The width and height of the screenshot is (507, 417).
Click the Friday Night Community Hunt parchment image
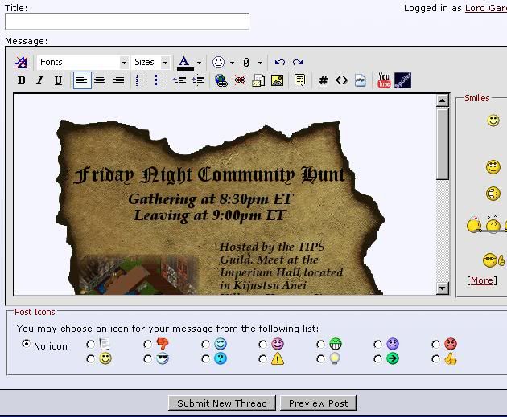pyautogui.click(x=220, y=207)
